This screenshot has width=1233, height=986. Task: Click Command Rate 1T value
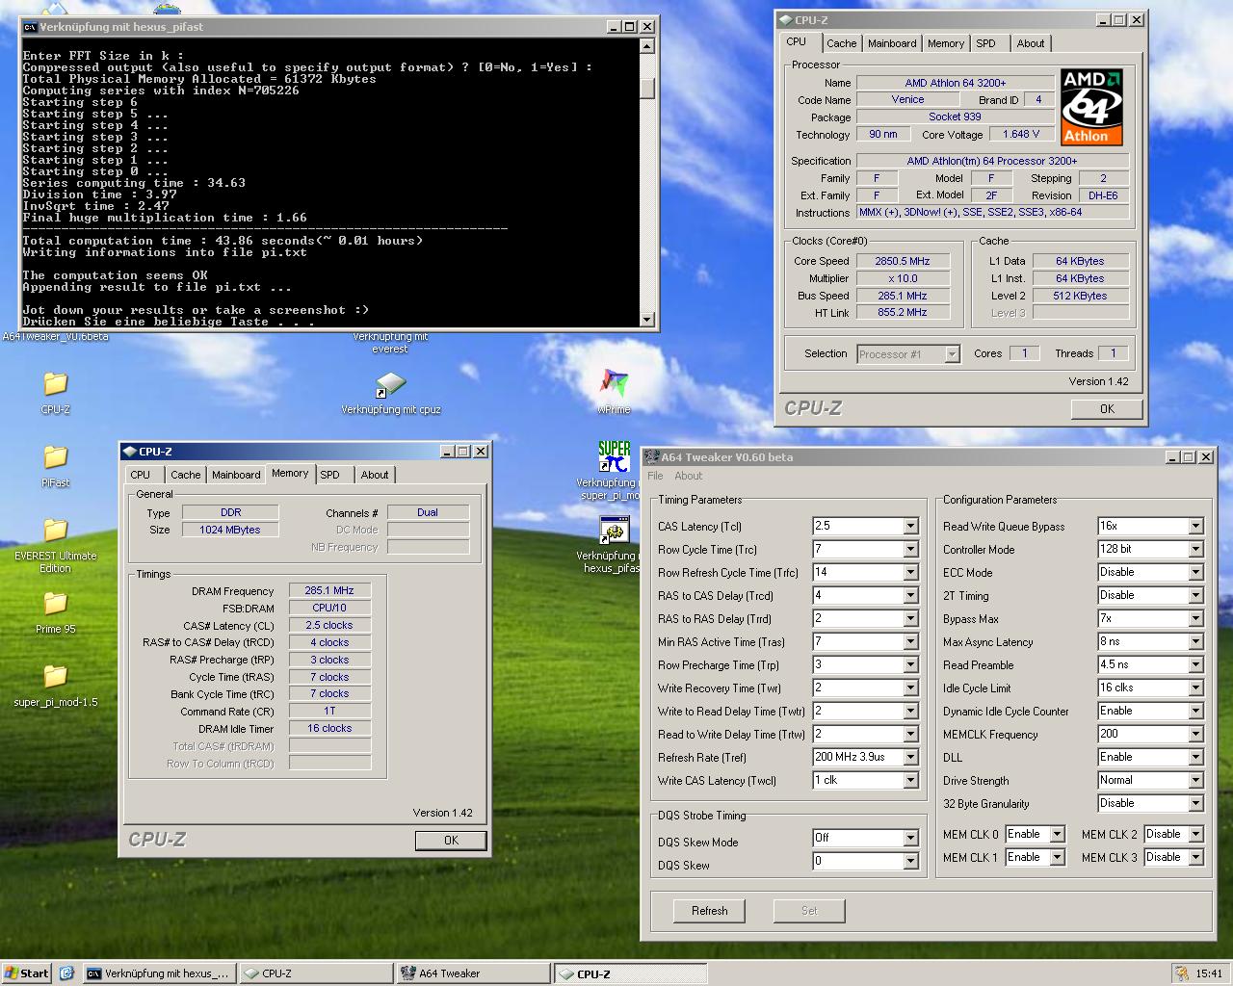tap(329, 711)
